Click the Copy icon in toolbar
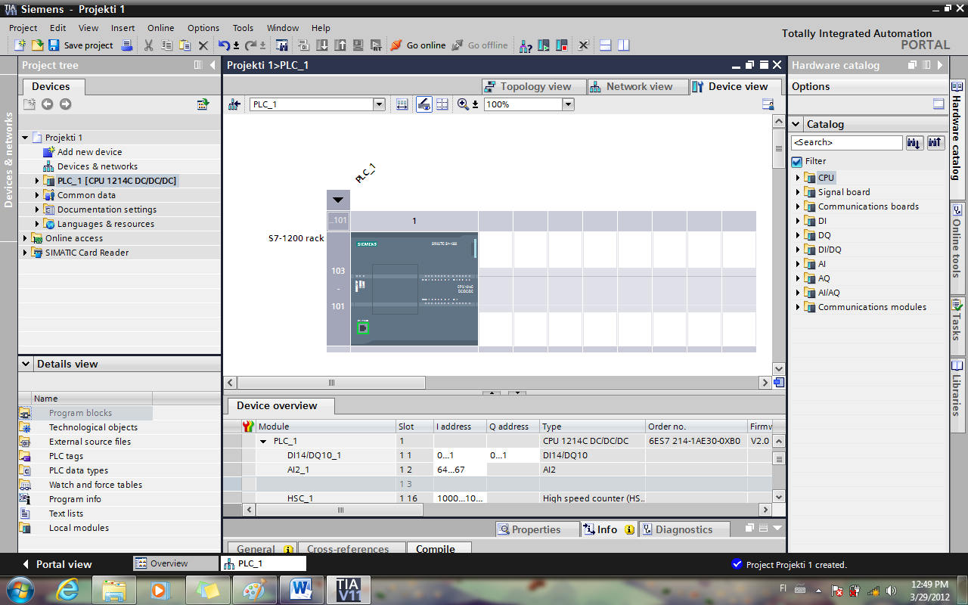 (x=166, y=45)
